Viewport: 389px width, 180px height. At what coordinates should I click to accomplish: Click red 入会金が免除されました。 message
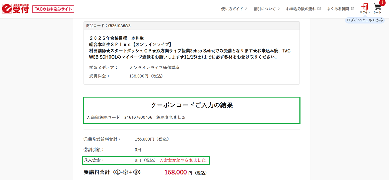184,160
